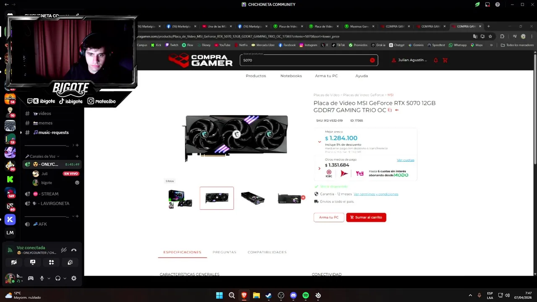This screenshot has width=537, height=302.
Task: Open the memes Discord channel
Action: tap(45, 123)
